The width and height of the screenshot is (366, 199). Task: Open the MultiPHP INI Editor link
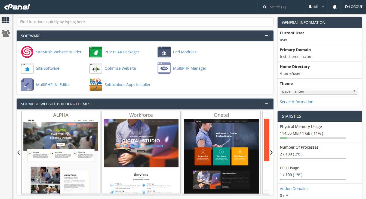pyautogui.click(x=53, y=85)
